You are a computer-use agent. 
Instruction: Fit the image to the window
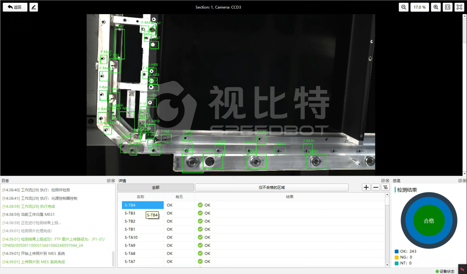point(459,7)
